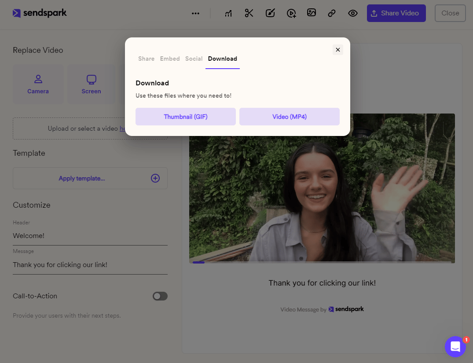
Task: Click the add video play-plus icon
Action: click(x=291, y=13)
